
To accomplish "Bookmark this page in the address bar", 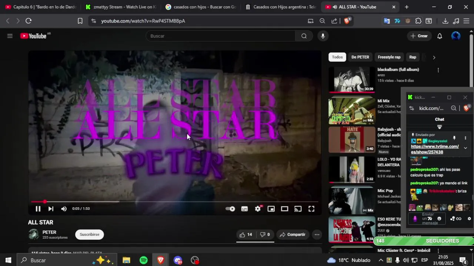I will click(80, 21).
